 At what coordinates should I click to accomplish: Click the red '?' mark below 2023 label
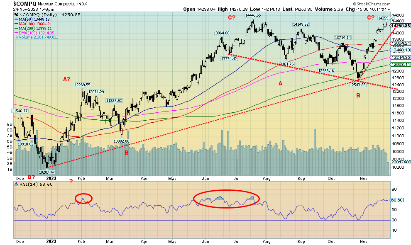(71, 181)
